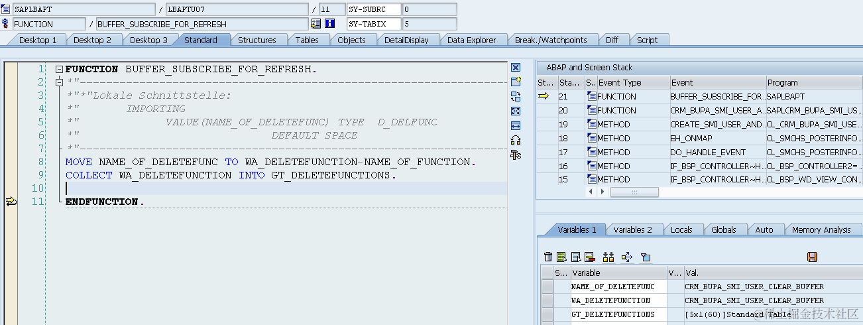Click the swap tool icon
Image resolution: width=863 pixels, height=325 pixels.
pyautogui.click(x=516, y=140)
